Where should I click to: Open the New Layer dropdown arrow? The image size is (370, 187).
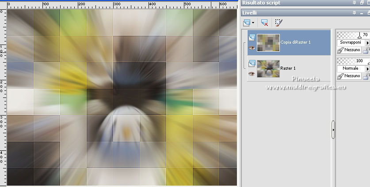[x=253, y=23]
